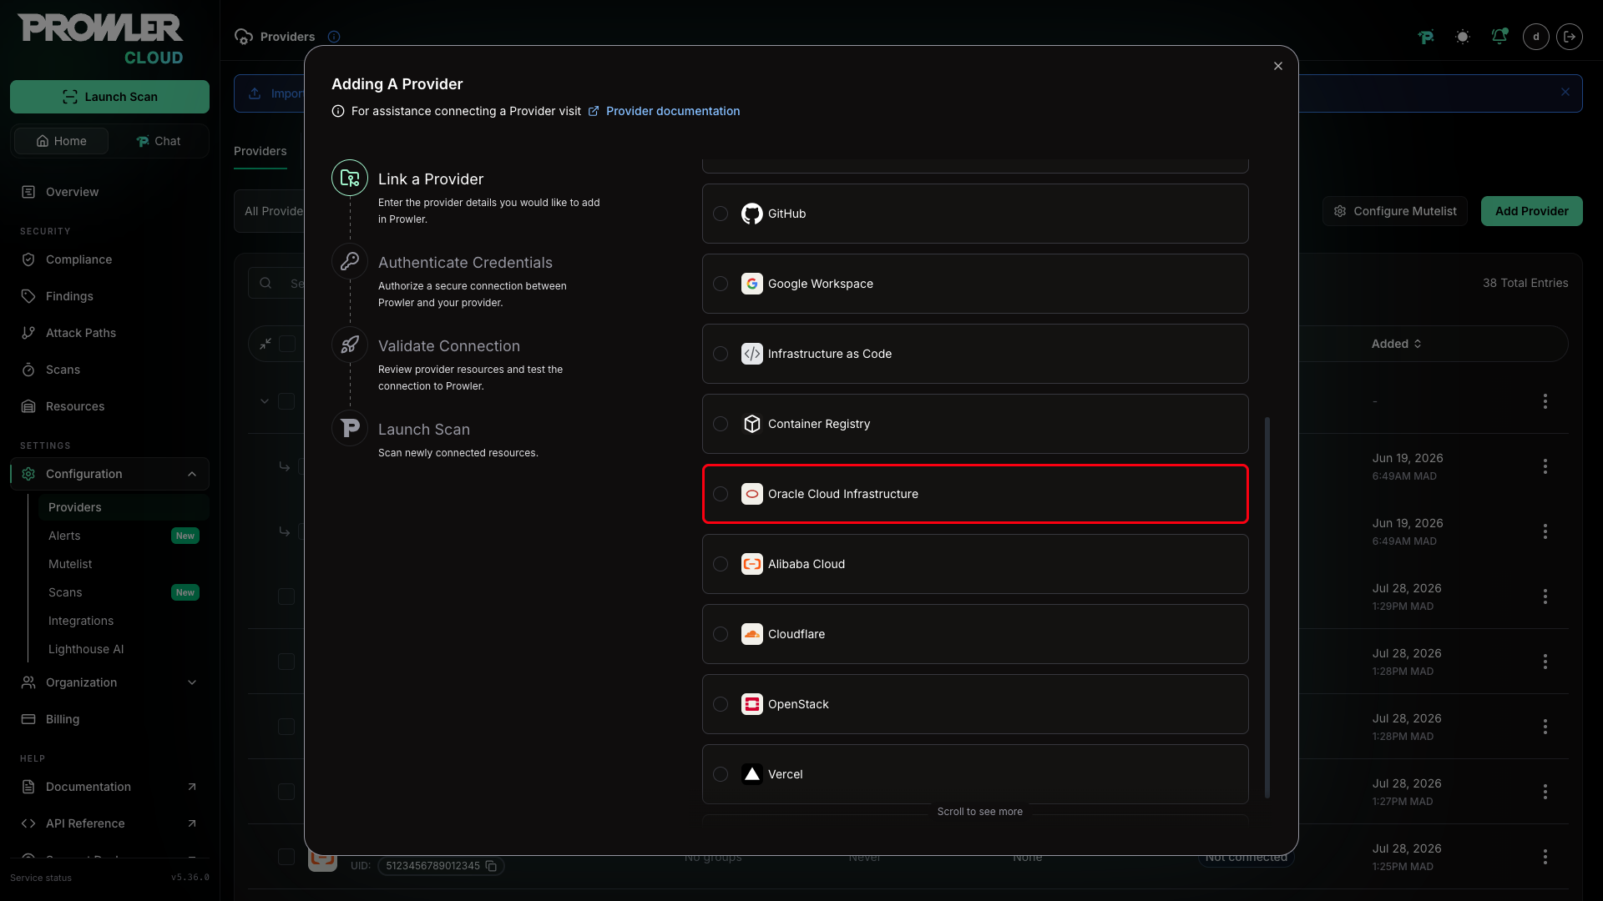Open the Home tab in sidebar
Viewport: 1603px width, 901px height.
[x=62, y=141]
